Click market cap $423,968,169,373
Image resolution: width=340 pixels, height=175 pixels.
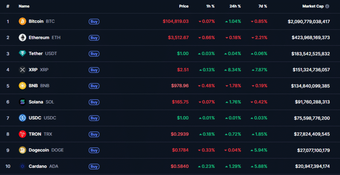pos(311,38)
